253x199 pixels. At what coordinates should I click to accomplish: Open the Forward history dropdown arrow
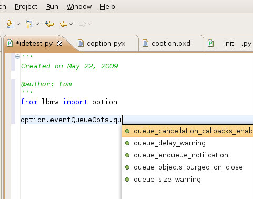(90, 24)
